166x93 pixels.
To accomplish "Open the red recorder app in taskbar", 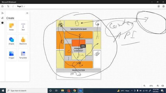I will point(68,91).
